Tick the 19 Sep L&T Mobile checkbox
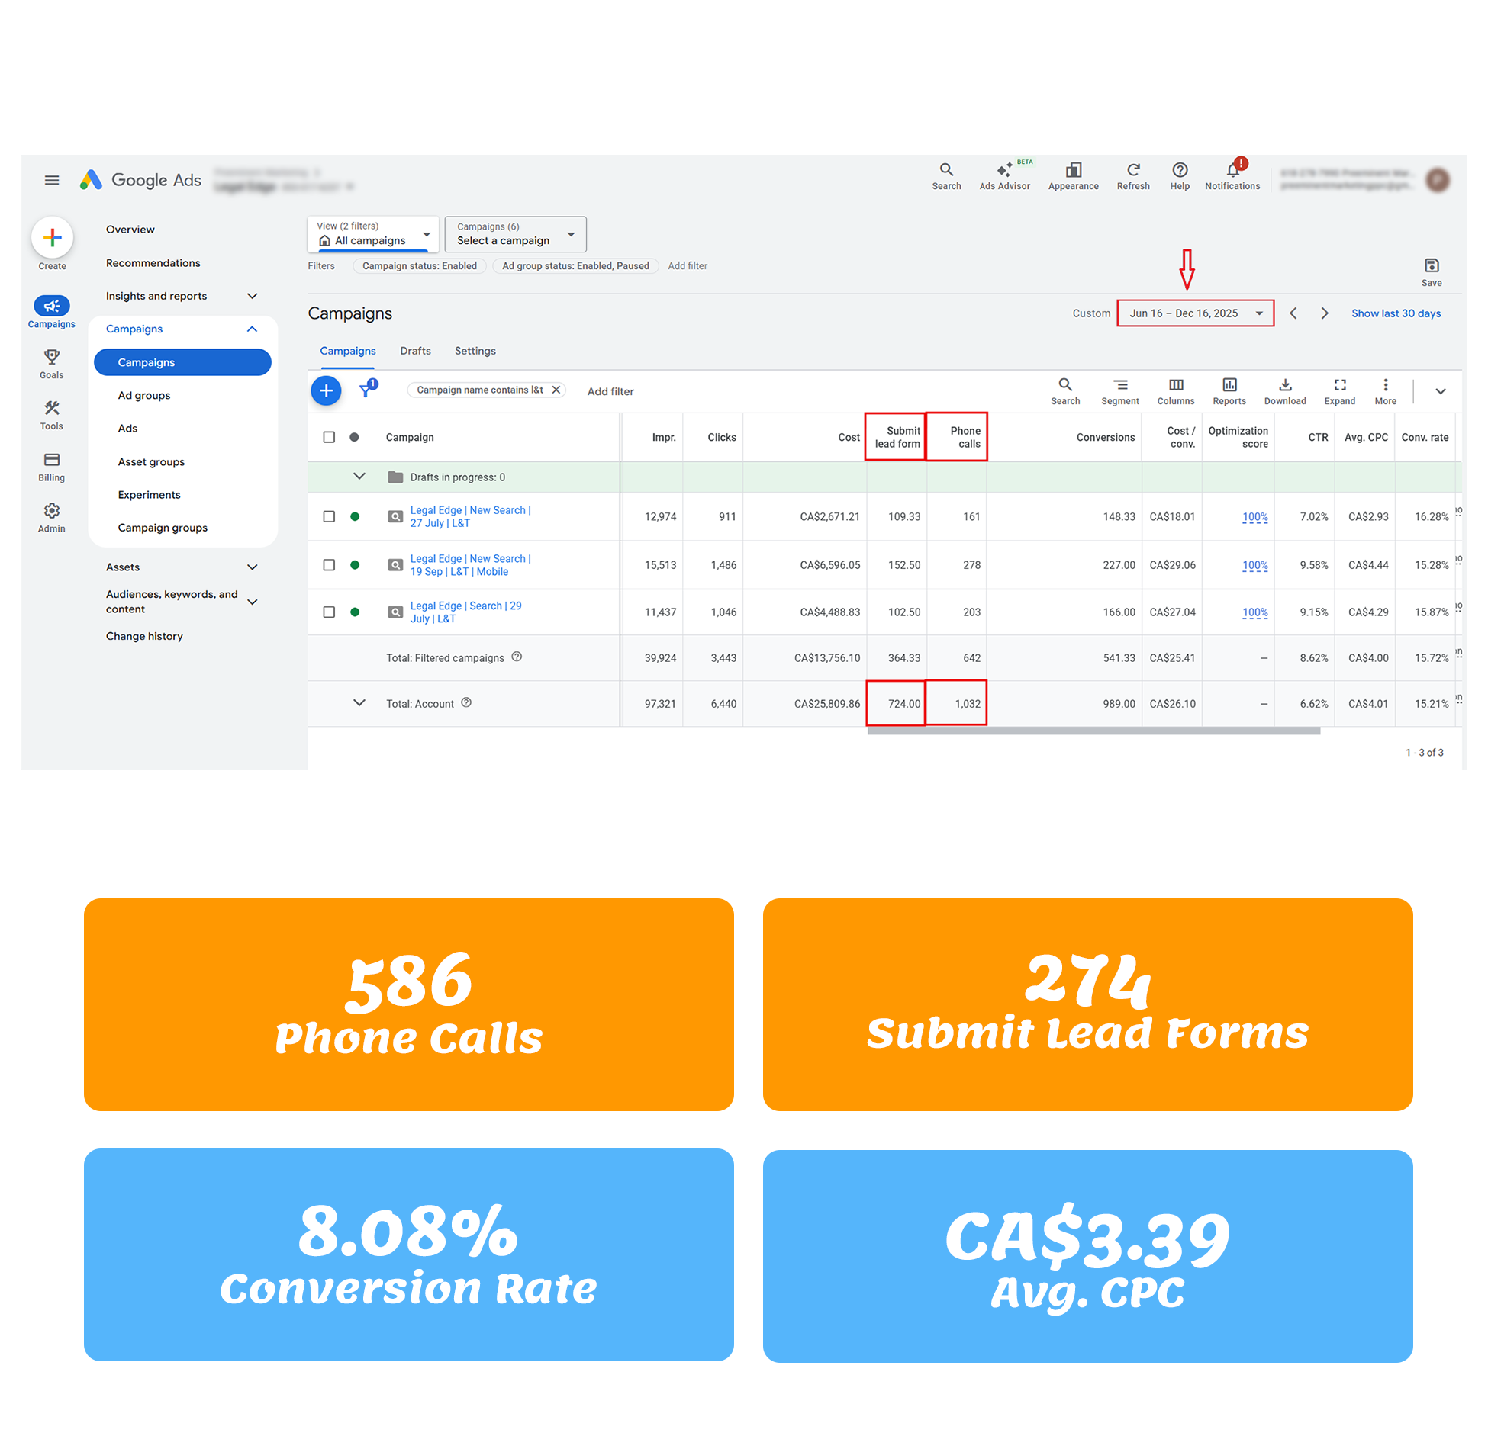 329,564
